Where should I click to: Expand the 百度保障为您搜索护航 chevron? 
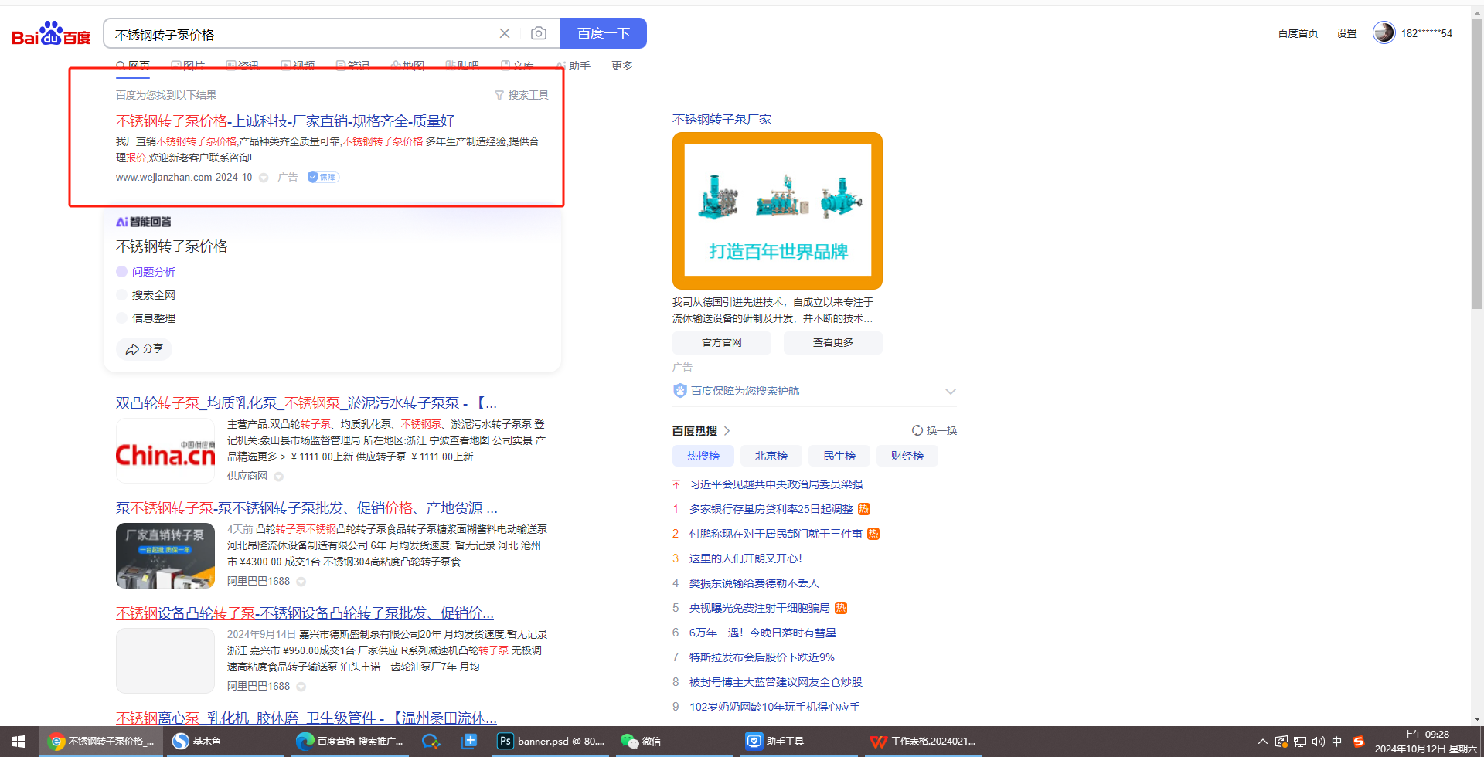click(950, 391)
